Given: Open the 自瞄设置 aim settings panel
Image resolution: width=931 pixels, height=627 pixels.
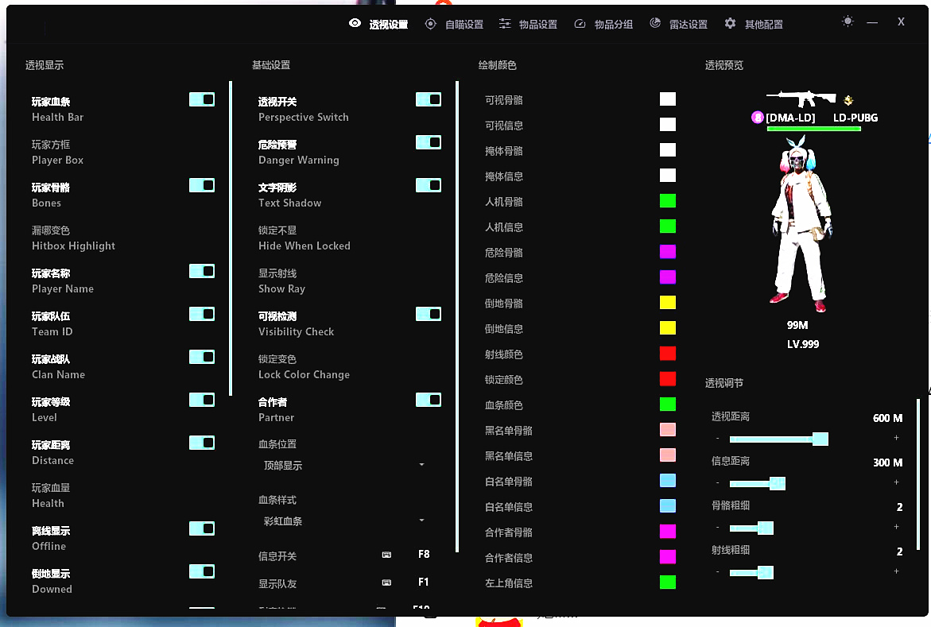Looking at the screenshot, I should [453, 24].
